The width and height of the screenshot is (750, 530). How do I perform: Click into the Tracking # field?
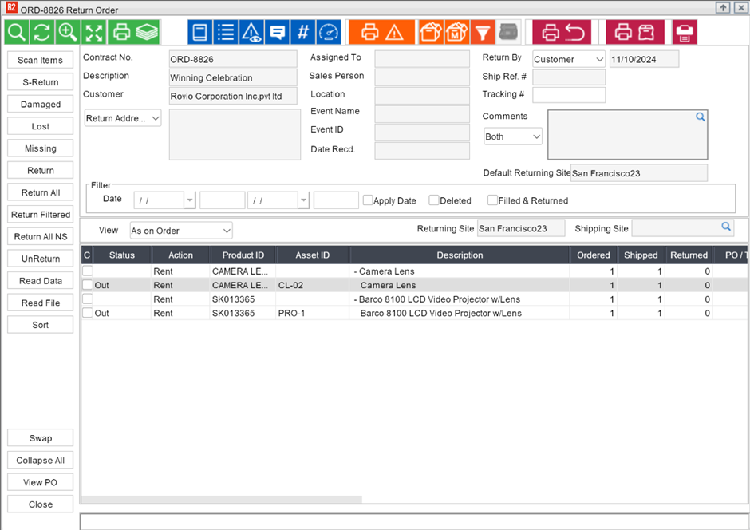point(568,95)
